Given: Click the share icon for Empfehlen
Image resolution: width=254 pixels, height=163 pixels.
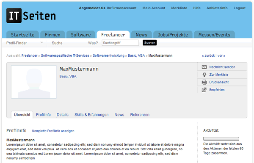Looking at the screenshot, I should [x=204, y=90].
